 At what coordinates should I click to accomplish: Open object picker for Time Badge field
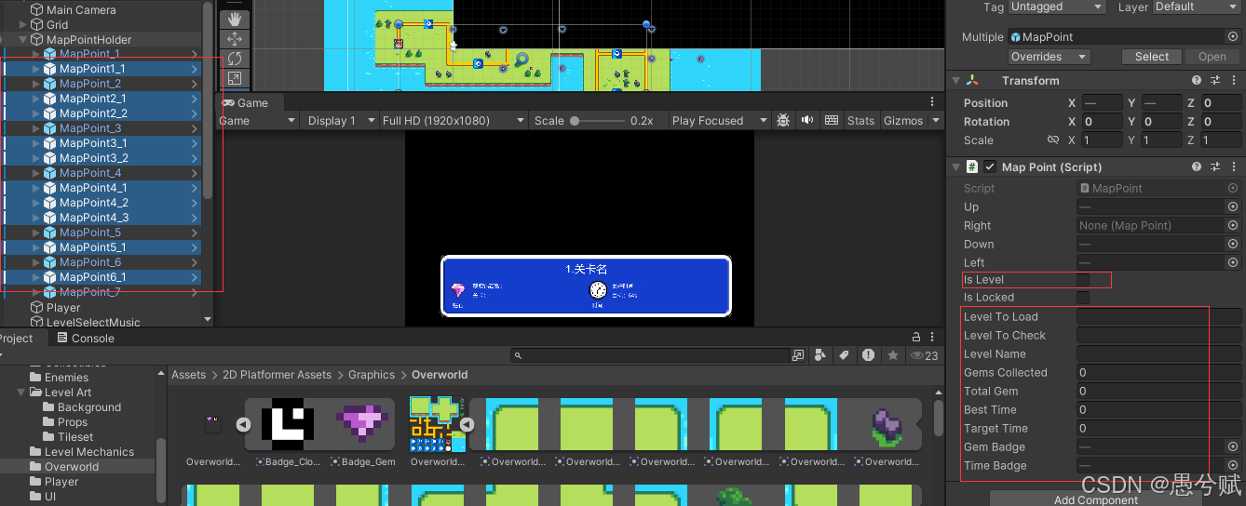(x=1233, y=465)
